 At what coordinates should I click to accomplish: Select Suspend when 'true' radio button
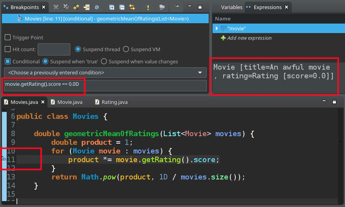45,61
